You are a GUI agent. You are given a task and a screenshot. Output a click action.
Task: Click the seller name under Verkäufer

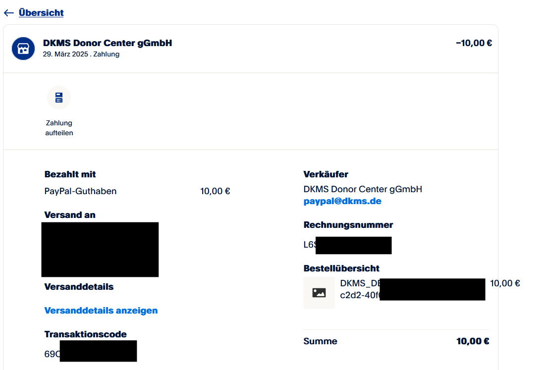pyautogui.click(x=363, y=189)
